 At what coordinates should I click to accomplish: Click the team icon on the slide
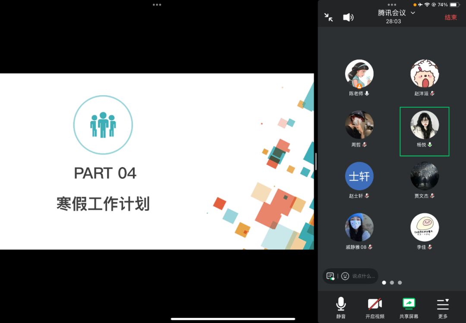click(x=103, y=125)
